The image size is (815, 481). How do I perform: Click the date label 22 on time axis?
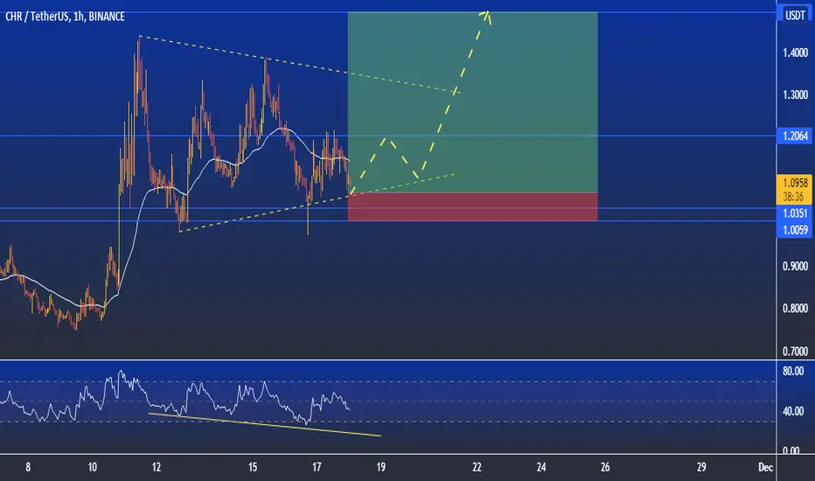tap(477, 467)
